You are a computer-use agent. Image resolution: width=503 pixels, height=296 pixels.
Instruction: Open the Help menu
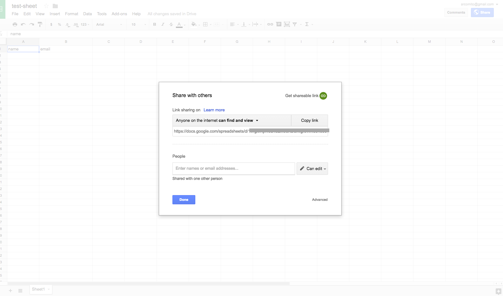[x=136, y=14]
